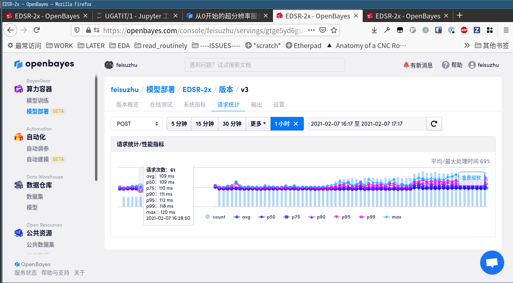Toggle max series in chart legend

point(392,217)
